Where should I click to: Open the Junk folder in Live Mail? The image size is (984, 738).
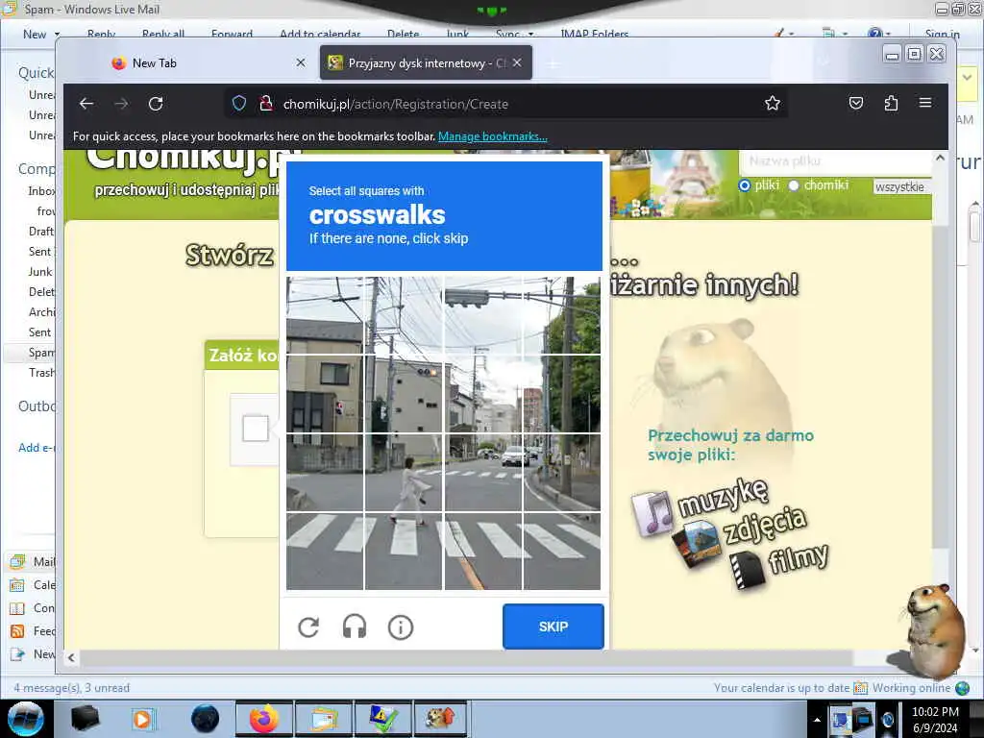tap(40, 272)
